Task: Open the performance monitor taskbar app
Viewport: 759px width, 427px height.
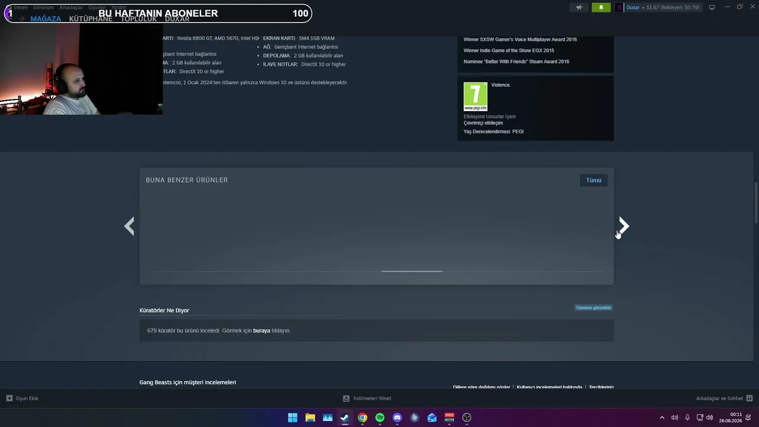Action: (x=327, y=418)
